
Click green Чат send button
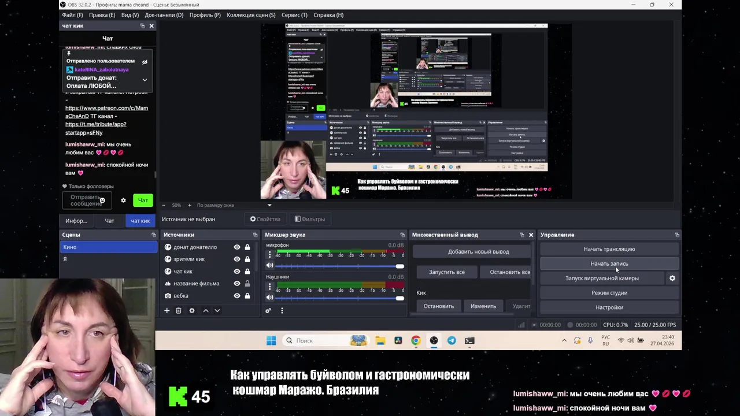(143, 200)
